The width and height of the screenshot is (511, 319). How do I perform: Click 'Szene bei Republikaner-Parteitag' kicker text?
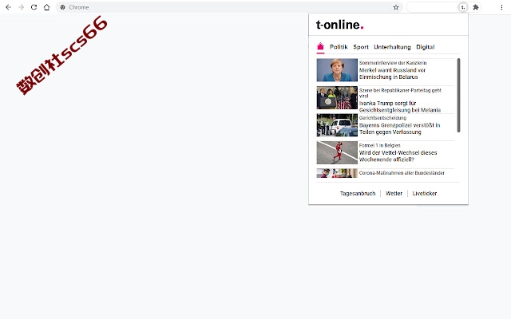[x=400, y=93]
